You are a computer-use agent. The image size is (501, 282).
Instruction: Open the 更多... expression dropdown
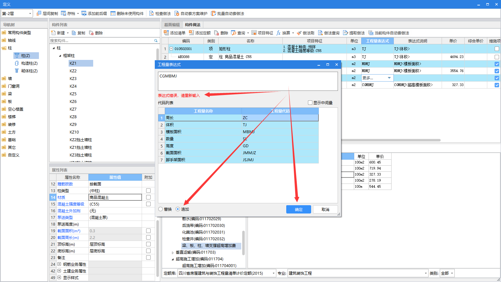click(389, 78)
